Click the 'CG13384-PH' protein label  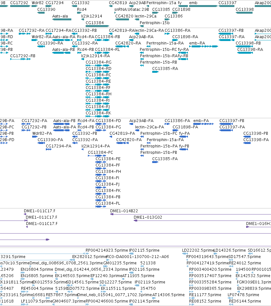click(x=108, y=171)
